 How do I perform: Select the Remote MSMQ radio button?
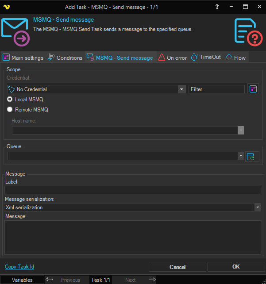pyautogui.click(x=10, y=109)
